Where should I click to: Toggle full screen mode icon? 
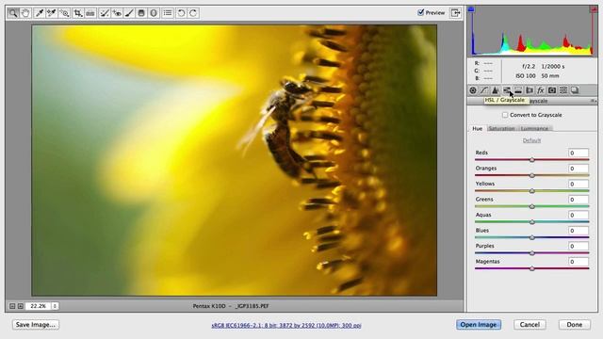455,12
